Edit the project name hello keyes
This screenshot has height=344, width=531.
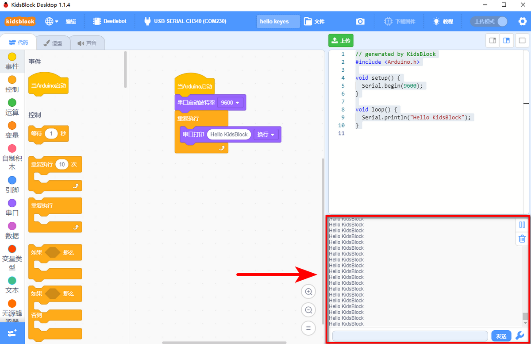(x=278, y=21)
